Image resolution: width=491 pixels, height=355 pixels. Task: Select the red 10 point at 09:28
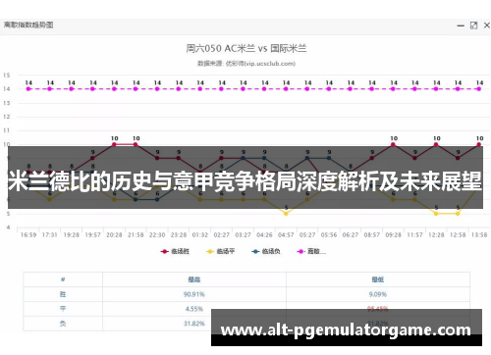[x=394, y=144]
